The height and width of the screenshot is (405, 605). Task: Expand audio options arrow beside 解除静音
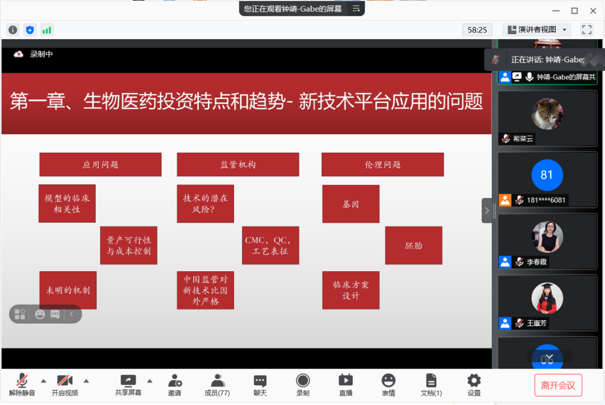click(x=43, y=381)
